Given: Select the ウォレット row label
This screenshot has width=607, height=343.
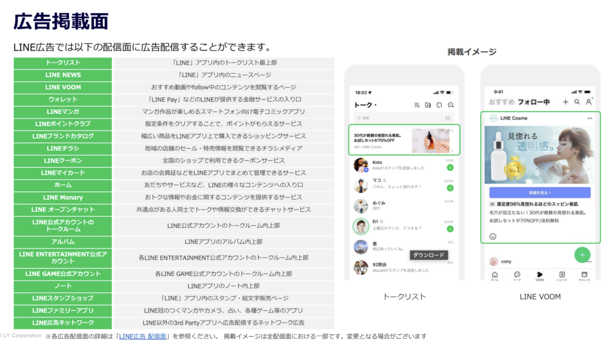Looking at the screenshot, I should [63, 100].
